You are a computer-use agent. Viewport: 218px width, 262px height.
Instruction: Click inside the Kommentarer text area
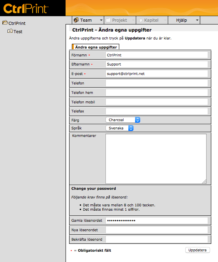coord(156,159)
